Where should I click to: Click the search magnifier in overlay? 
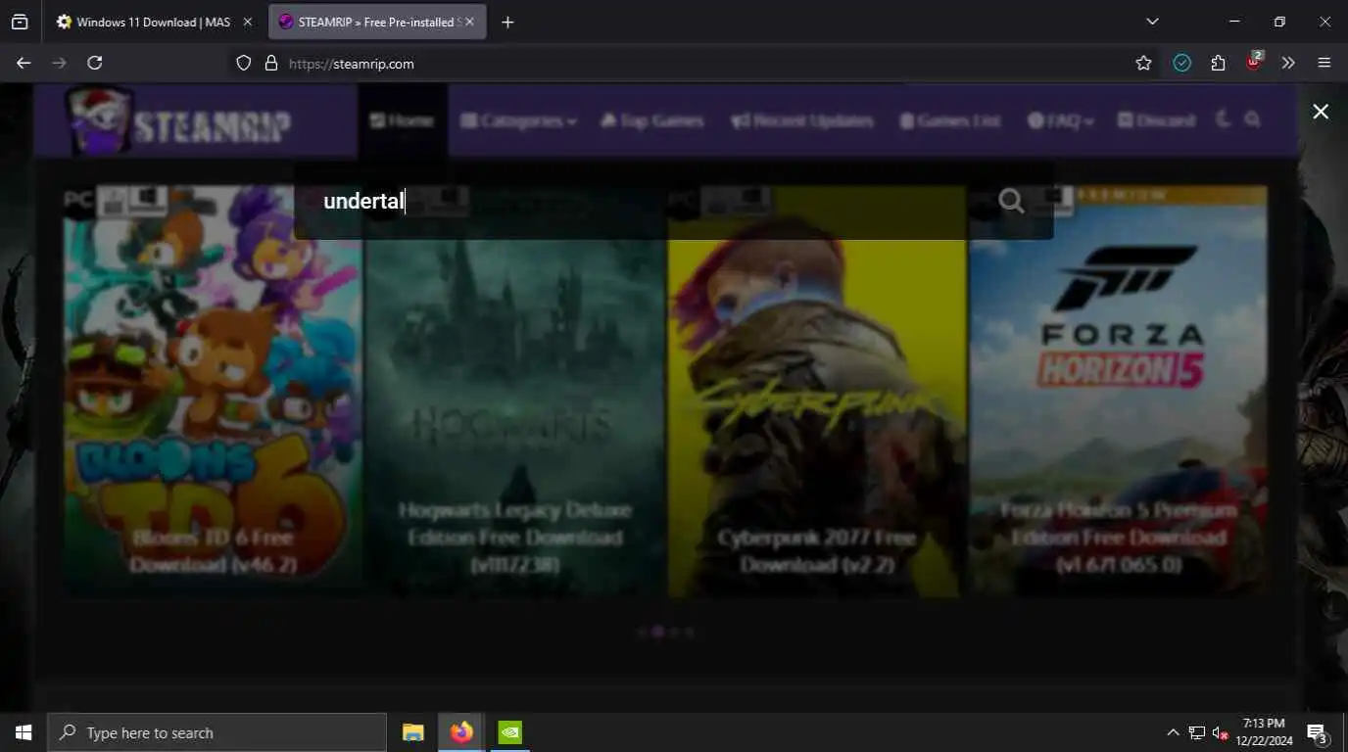(x=1011, y=201)
